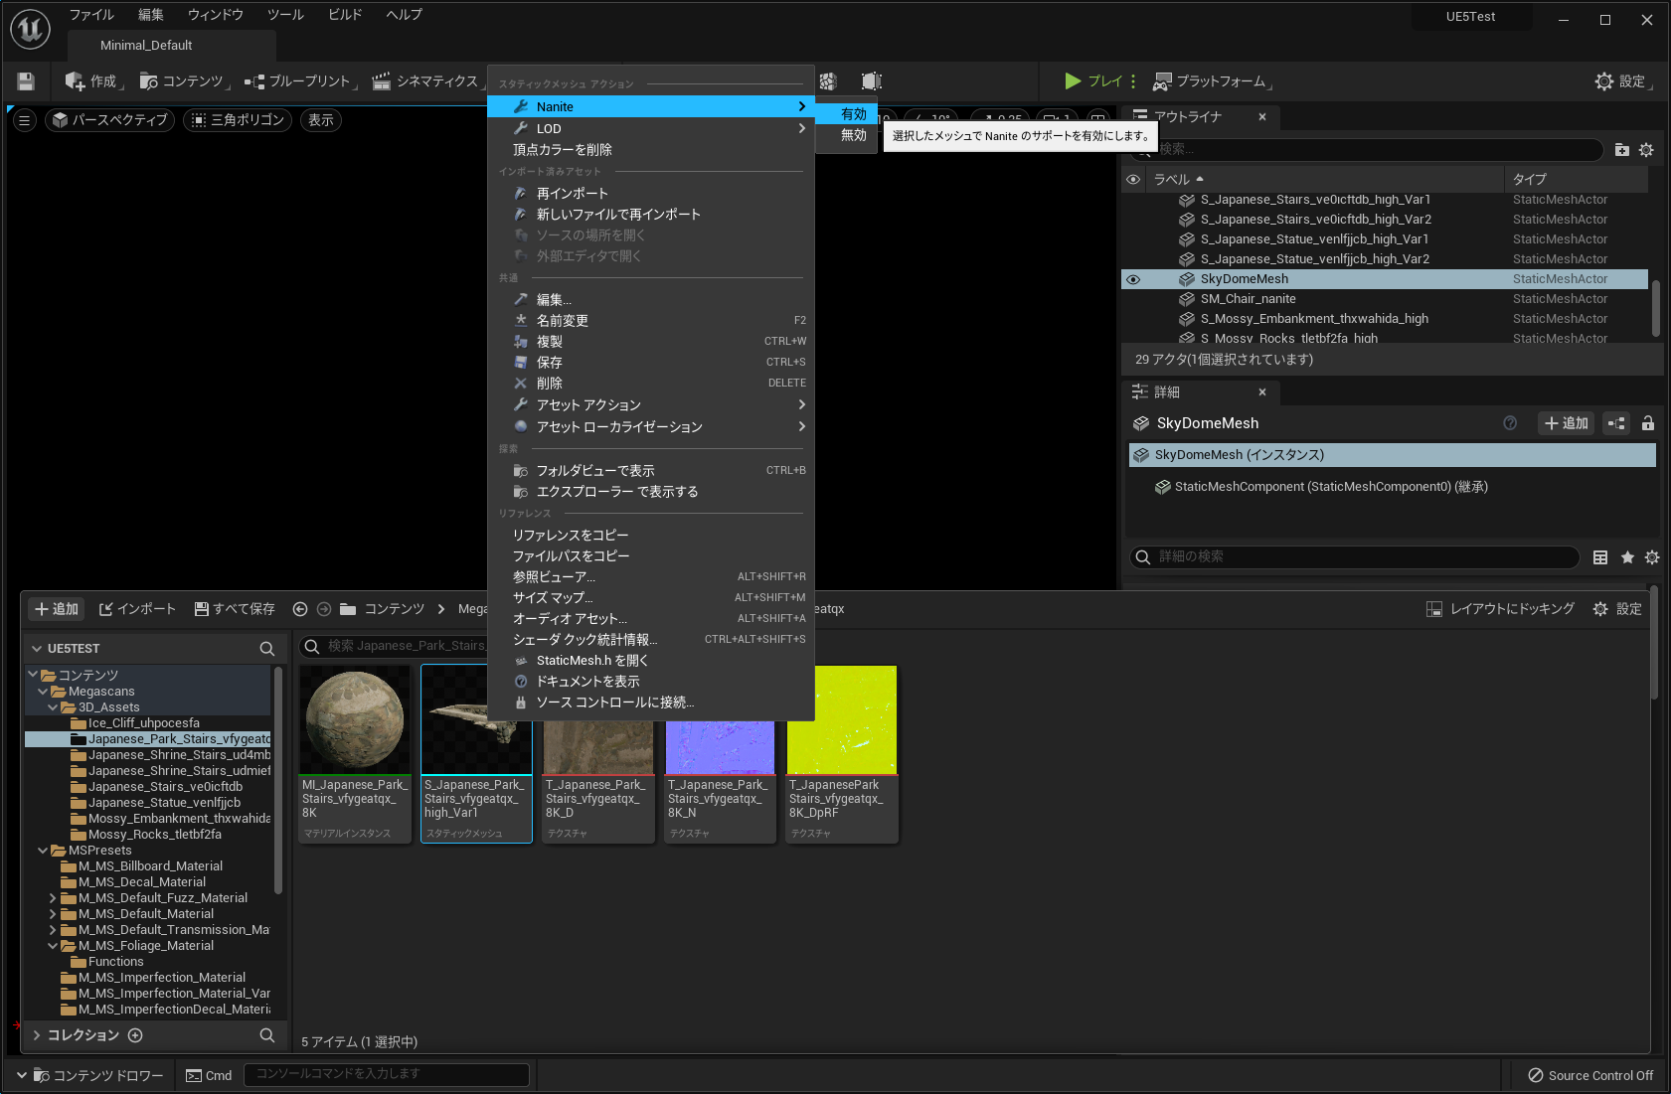Image resolution: width=1671 pixels, height=1094 pixels.
Task: Select S_Mossy_Embankment_thxwahida_high in outliner
Action: click(x=1384, y=319)
